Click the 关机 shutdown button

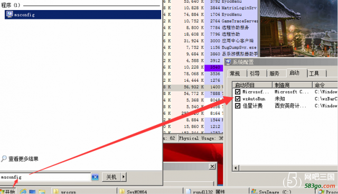[111, 177]
